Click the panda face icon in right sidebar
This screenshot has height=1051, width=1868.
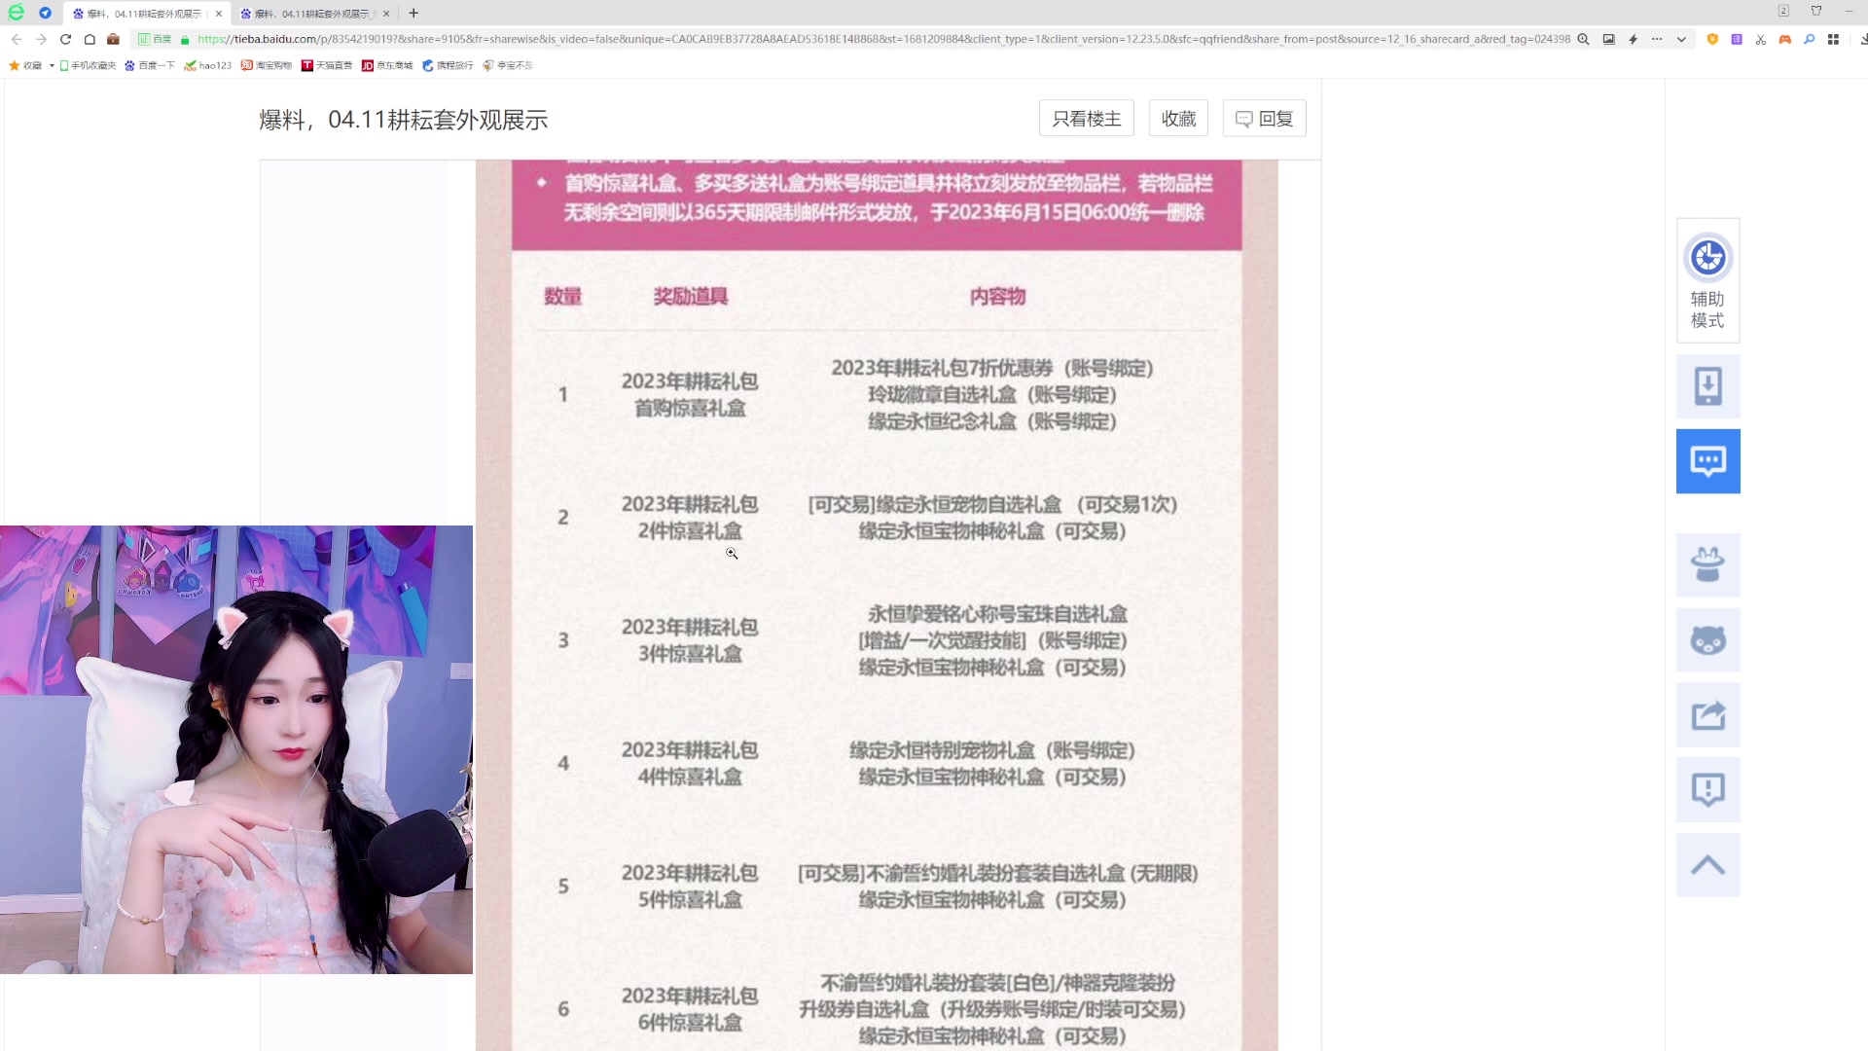[x=1707, y=639]
